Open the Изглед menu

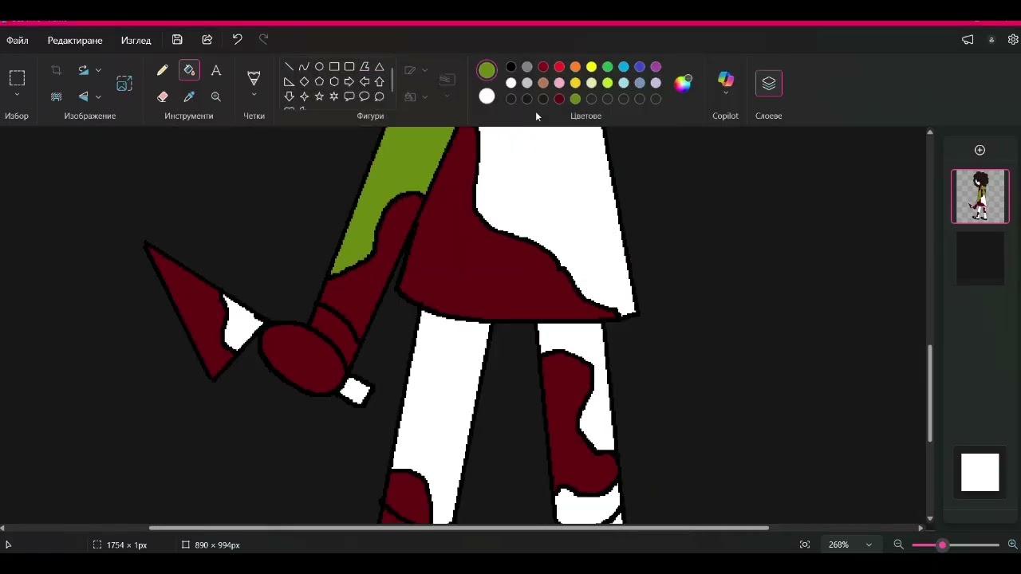pyautogui.click(x=136, y=41)
